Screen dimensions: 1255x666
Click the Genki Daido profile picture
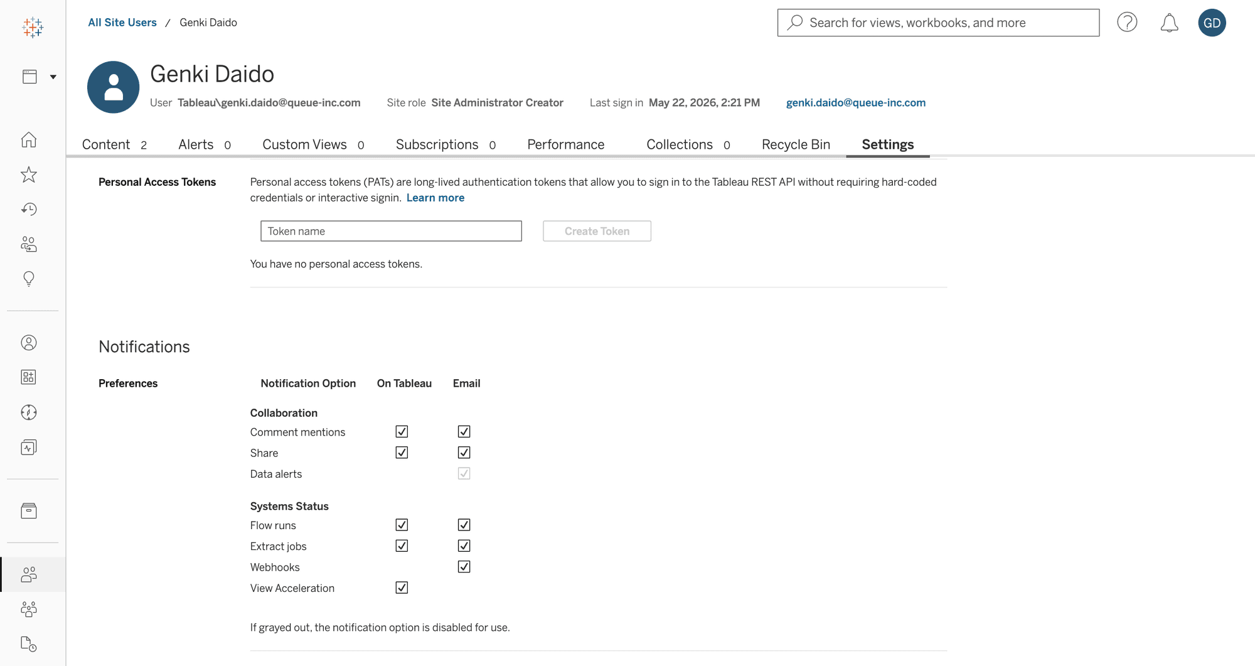(x=114, y=87)
